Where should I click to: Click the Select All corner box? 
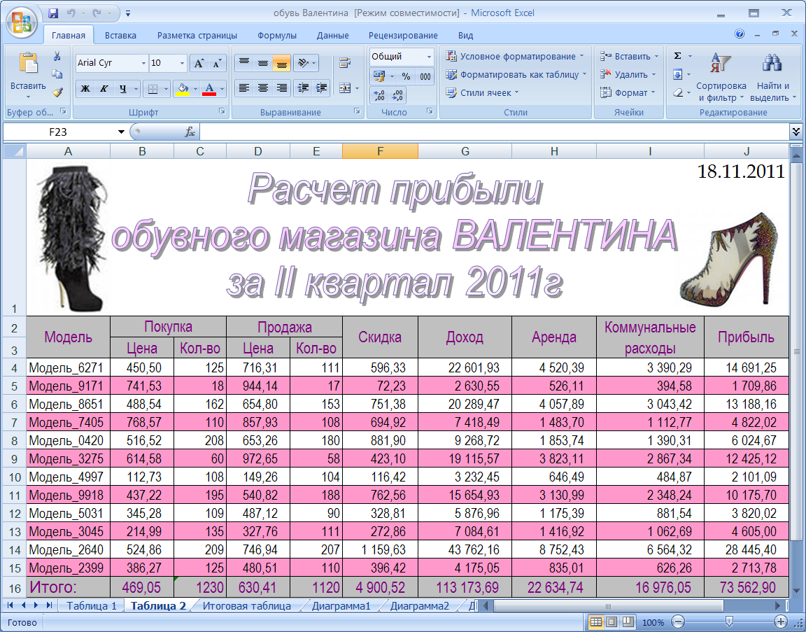[15, 151]
